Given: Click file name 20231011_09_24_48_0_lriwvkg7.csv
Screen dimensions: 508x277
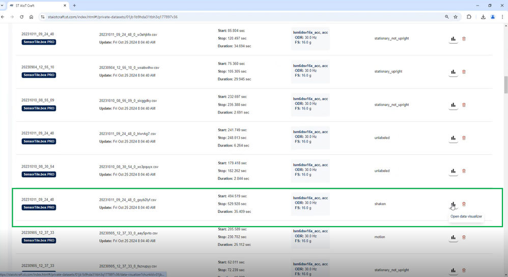Looking at the screenshot, I should click(128, 134).
